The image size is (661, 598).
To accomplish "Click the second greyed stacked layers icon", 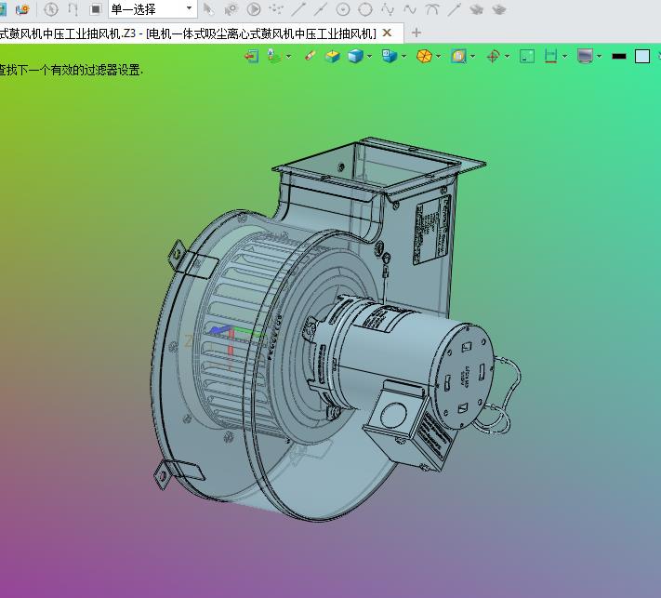I will (499, 9).
